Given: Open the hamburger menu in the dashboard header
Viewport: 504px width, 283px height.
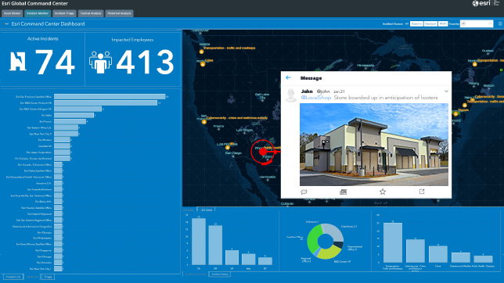Looking at the screenshot, I should 500,23.
